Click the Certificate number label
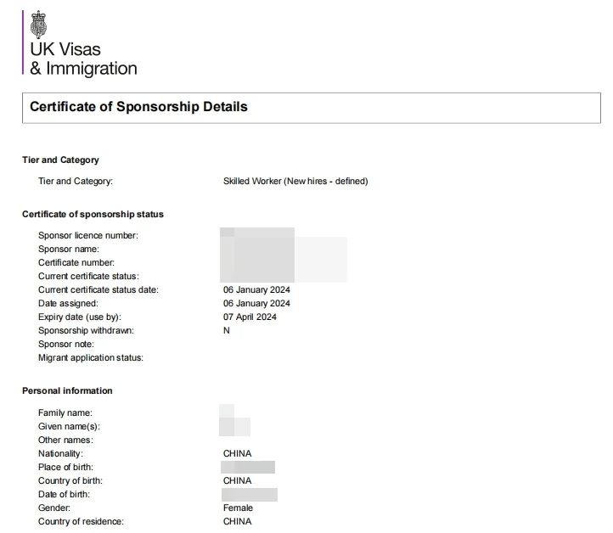Image resolution: width=613 pixels, height=533 pixels. [76, 262]
